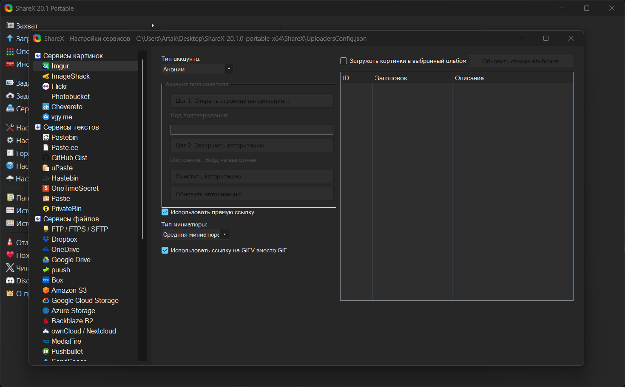Click the red heart icon in ShareX sidebar
This screenshot has width=625, height=387.
pyautogui.click(x=10, y=255)
